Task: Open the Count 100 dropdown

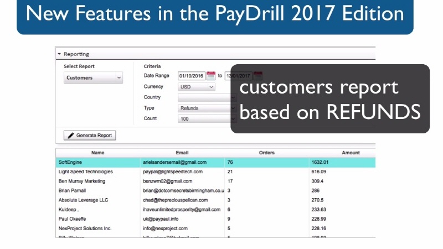Action: pyautogui.click(x=207, y=119)
